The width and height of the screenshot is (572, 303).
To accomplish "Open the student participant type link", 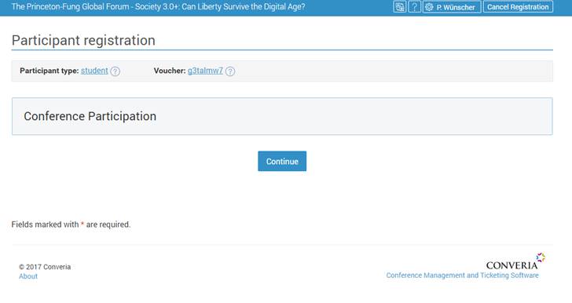I will (94, 71).
